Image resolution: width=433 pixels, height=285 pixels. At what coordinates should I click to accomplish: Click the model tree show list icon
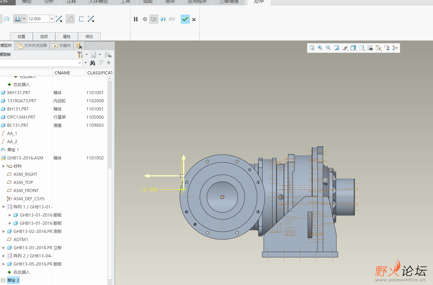(93, 55)
